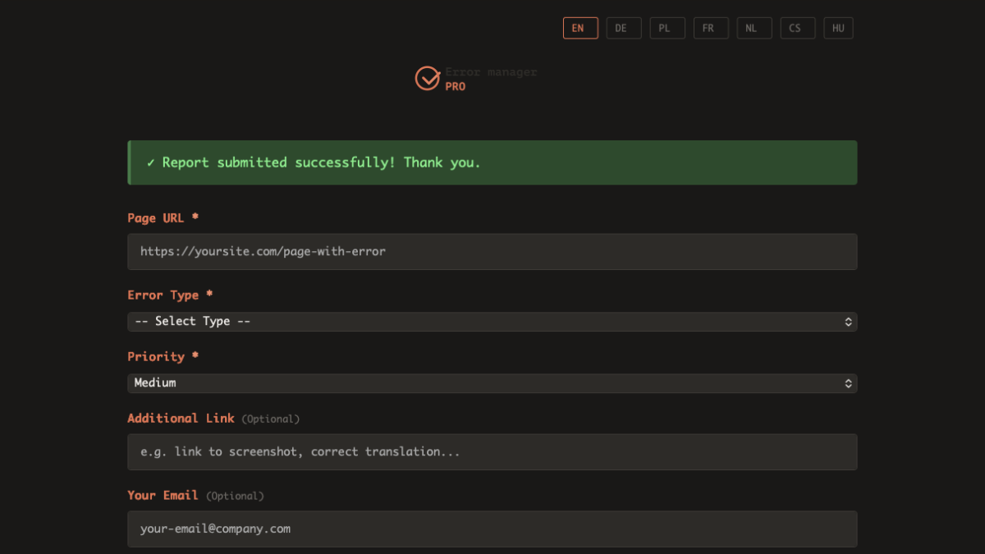Screen dimensions: 985x554
Task: Click the Page URL input field
Action: pyautogui.click(x=492, y=251)
